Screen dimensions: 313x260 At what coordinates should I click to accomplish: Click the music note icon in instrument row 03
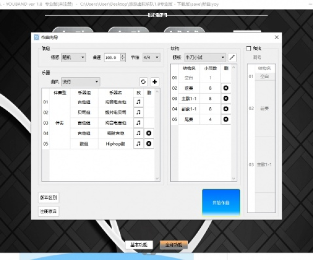139,123
